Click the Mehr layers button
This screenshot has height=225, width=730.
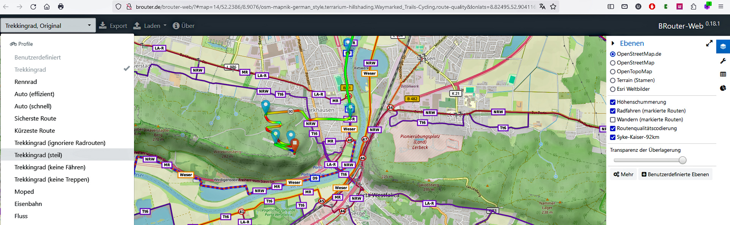click(624, 174)
